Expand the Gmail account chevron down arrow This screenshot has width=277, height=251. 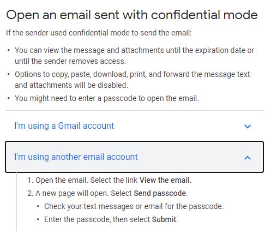[248, 126]
